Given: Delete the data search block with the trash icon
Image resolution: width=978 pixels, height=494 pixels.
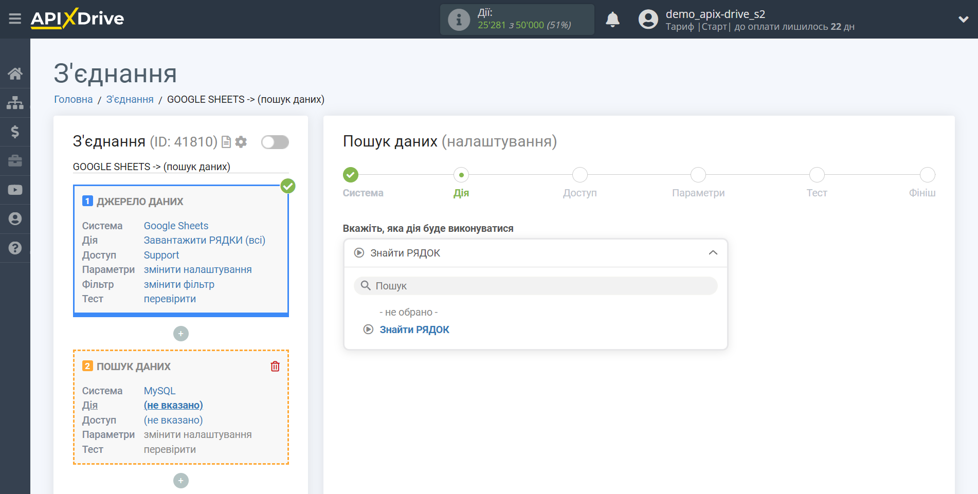Looking at the screenshot, I should coord(275,367).
